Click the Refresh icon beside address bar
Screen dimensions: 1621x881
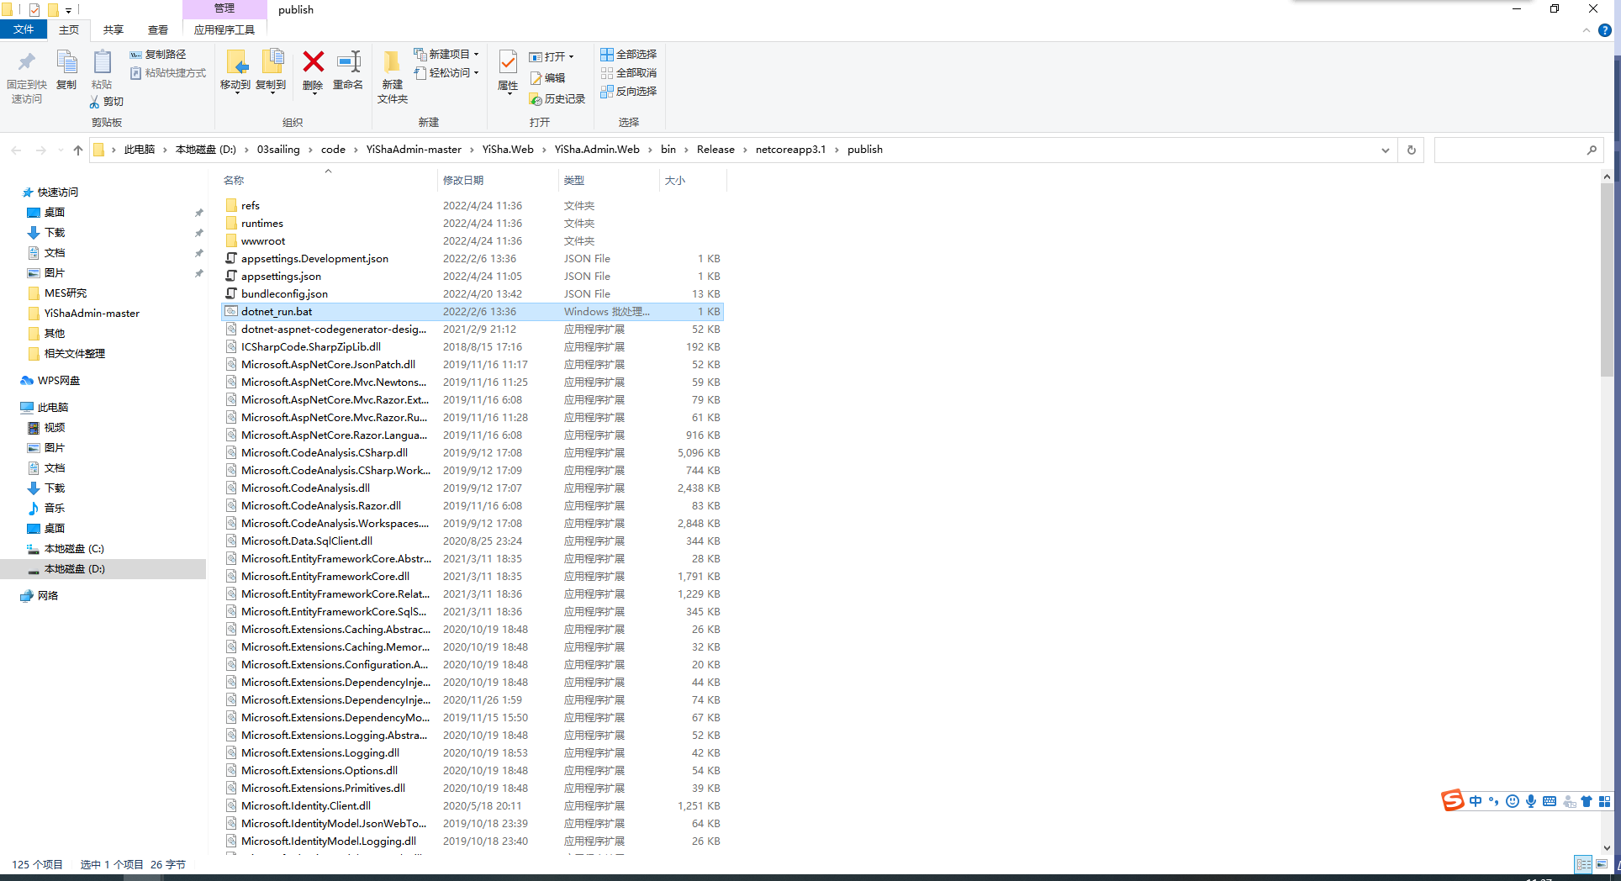tap(1412, 150)
